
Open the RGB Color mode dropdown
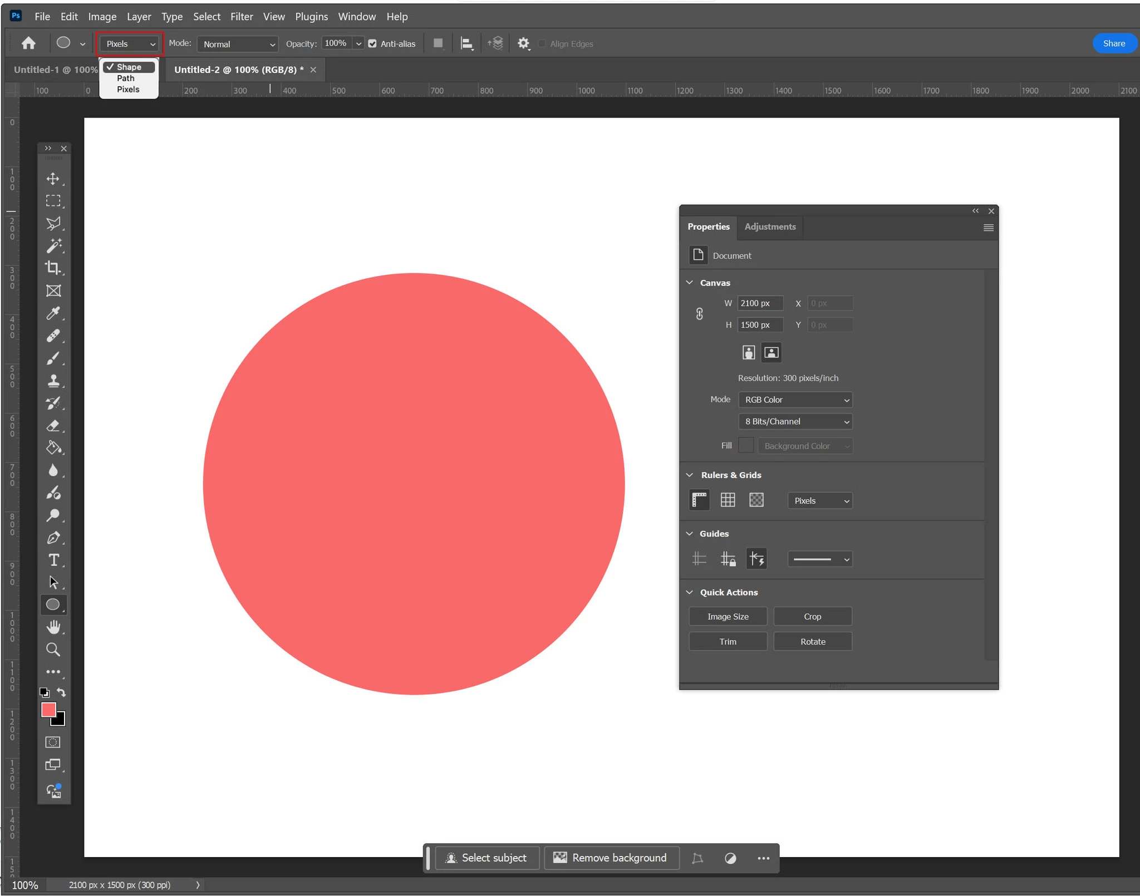795,400
